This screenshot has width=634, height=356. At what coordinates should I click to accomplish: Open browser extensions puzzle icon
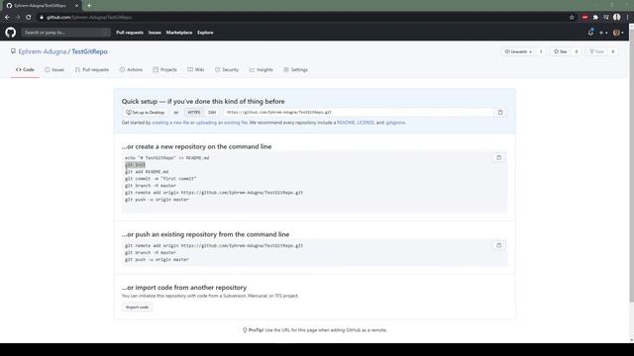pyautogui.click(x=595, y=18)
